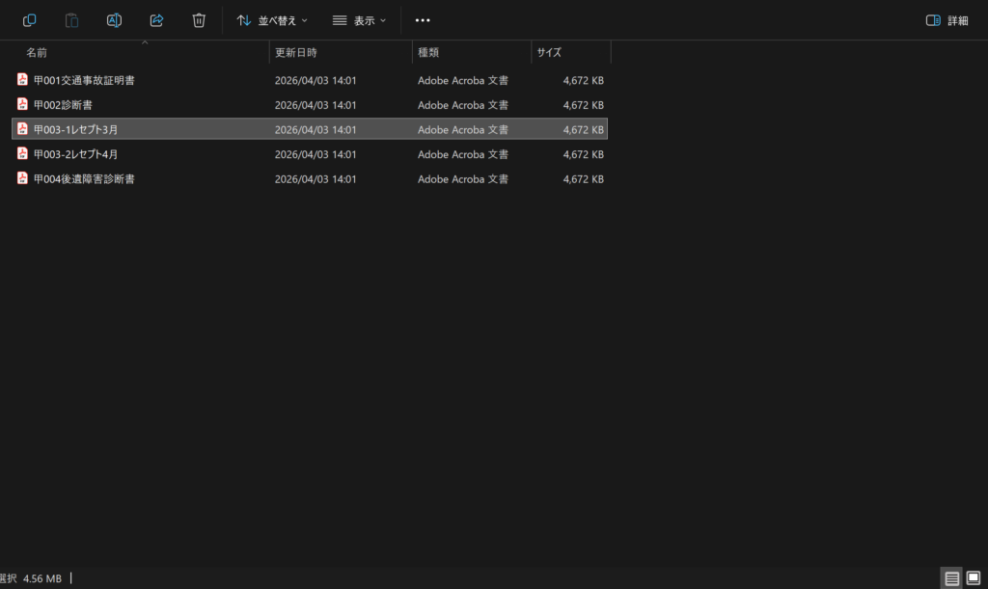Switch to large thumbnails view layout

(973, 578)
